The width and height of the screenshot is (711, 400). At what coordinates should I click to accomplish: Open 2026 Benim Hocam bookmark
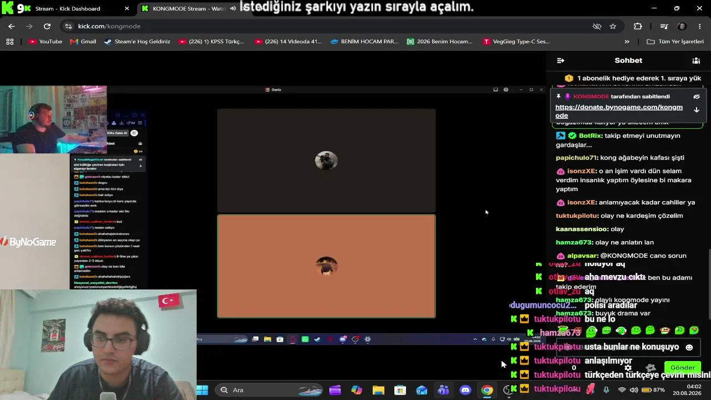tap(440, 42)
